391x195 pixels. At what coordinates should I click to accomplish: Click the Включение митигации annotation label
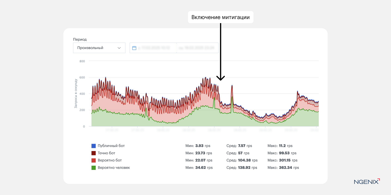click(221, 17)
